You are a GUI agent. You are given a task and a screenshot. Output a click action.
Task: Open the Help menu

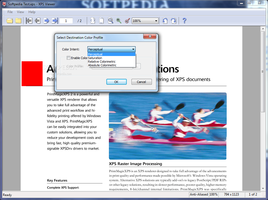[32, 12]
